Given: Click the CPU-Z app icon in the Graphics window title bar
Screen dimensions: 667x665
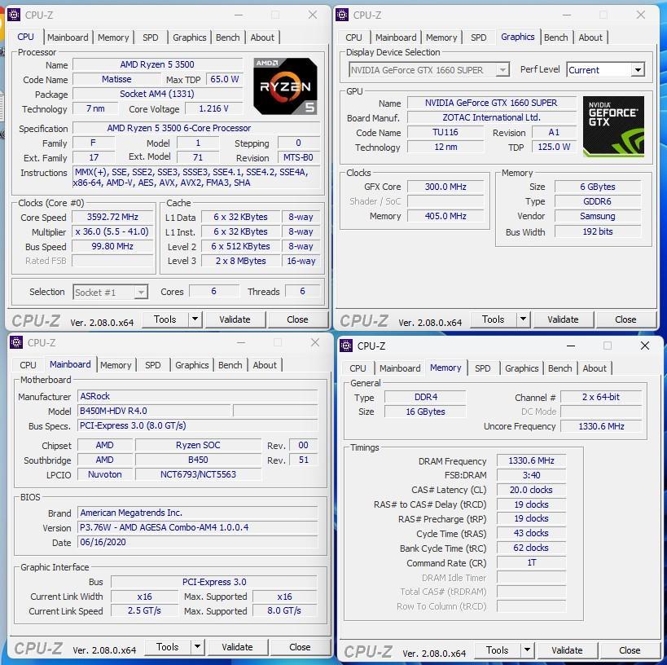Looking at the screenshot, I should [342, 15].
